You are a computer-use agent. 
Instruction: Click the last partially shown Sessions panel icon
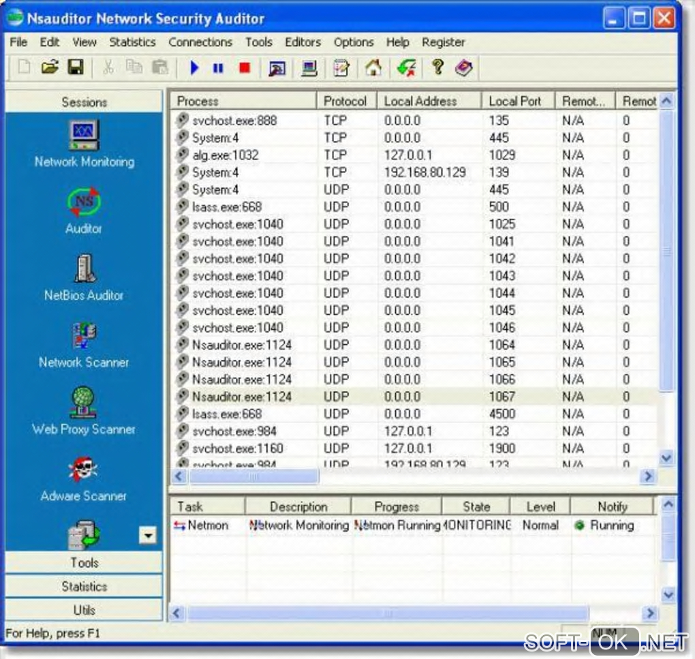[x=84, y=534]
